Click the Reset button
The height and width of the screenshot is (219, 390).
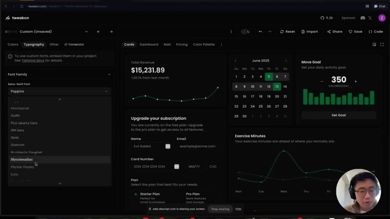(x=287, y=32)
